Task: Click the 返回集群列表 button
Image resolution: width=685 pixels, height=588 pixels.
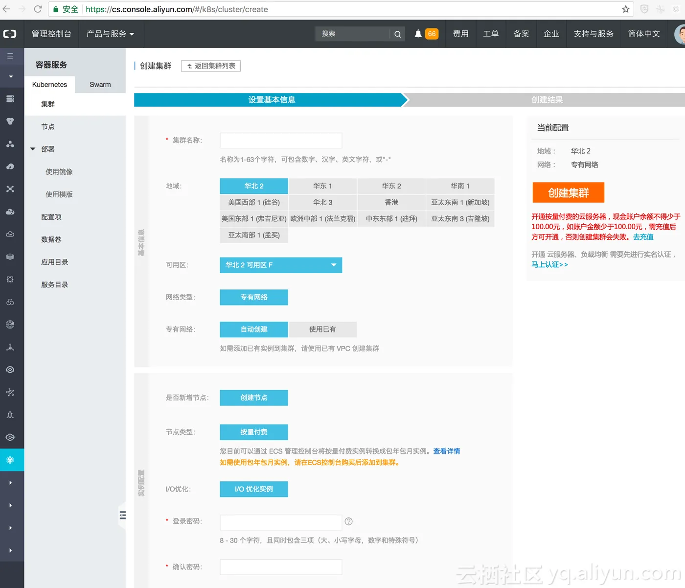Action: coord(211,66)
